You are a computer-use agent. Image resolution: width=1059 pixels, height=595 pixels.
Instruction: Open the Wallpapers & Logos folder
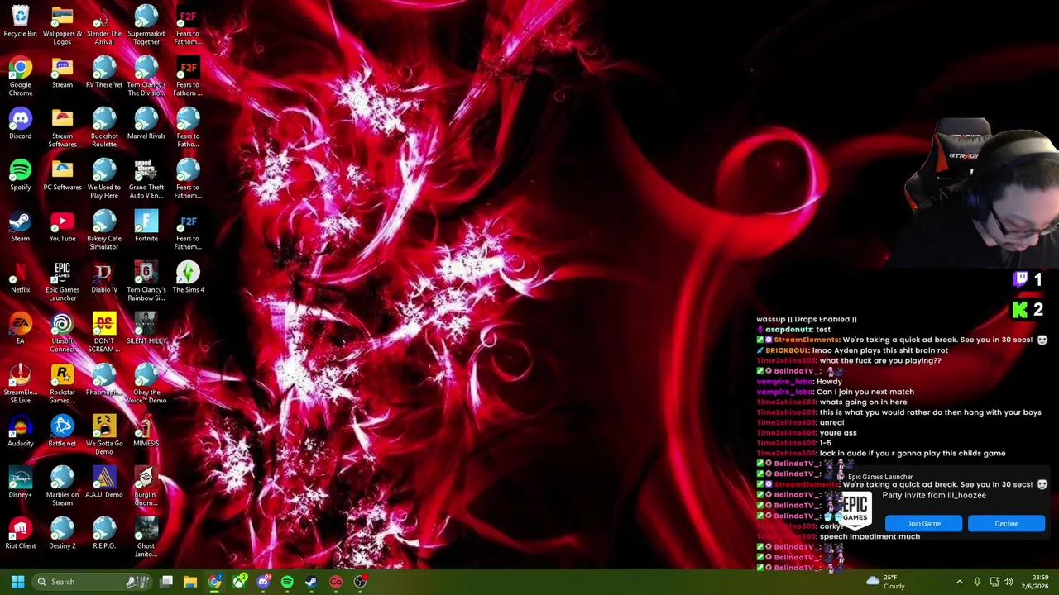(62, 26)
